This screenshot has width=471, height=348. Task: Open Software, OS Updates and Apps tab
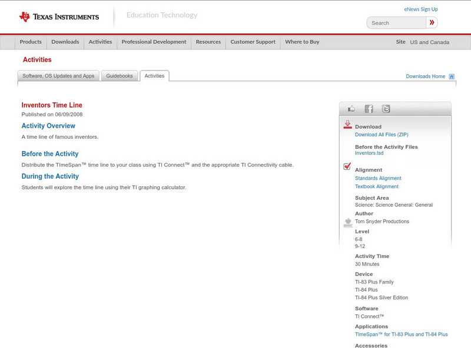pos(58,76)
